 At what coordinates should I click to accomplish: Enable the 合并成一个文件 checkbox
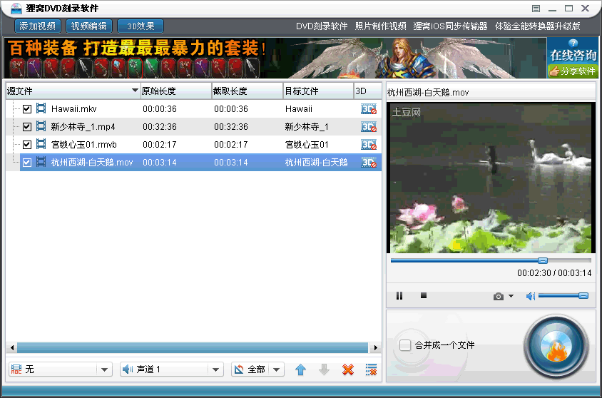(x=405, y=345)
